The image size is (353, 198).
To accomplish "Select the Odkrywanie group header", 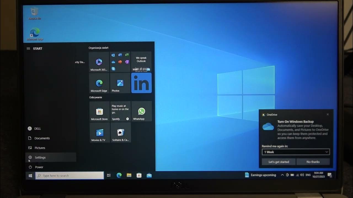I will (x=95, y=97).
